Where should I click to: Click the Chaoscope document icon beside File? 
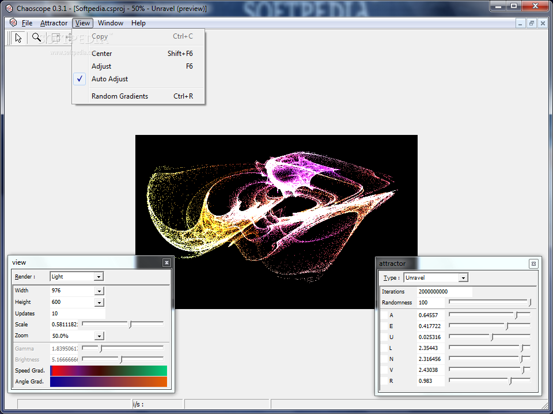pyautogui.click(x=13, y=23)
